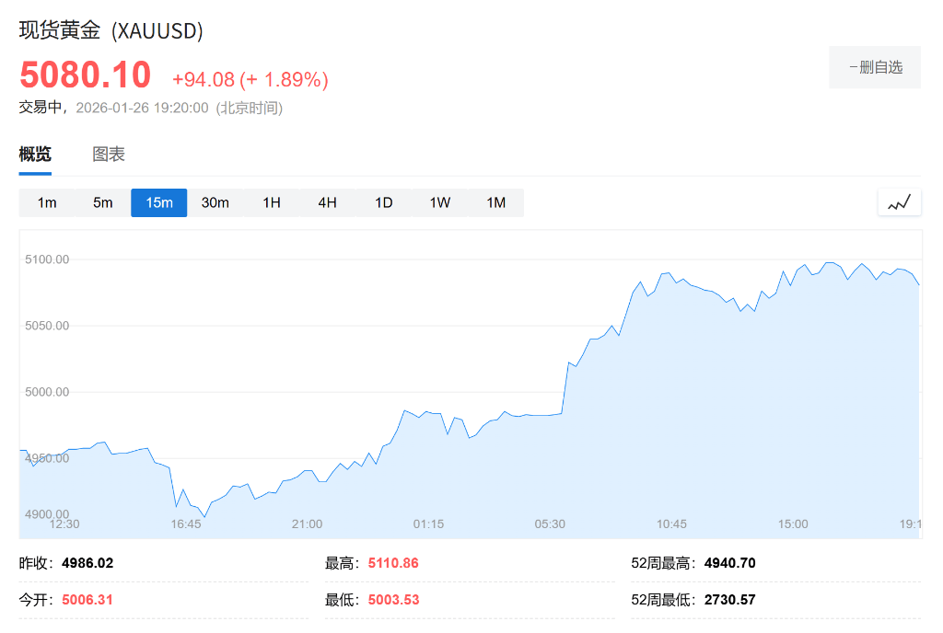Click the 16:45 label on time axis
The image size is (943, 633).
coord(186,524)
